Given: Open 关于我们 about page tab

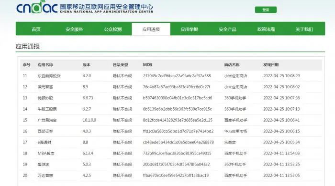Looking at the screenshot, I should pos(304,30).
